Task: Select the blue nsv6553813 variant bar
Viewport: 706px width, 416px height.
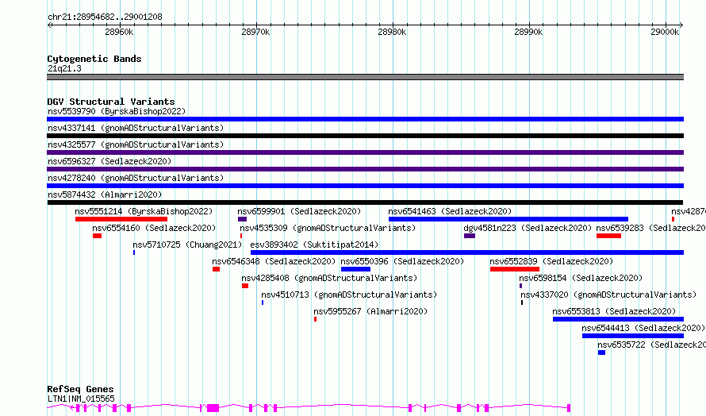Action: pos(618,319)
